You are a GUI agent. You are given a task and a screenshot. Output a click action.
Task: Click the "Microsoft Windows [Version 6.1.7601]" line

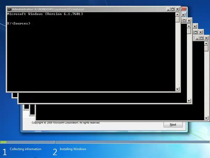click(45, 14)
